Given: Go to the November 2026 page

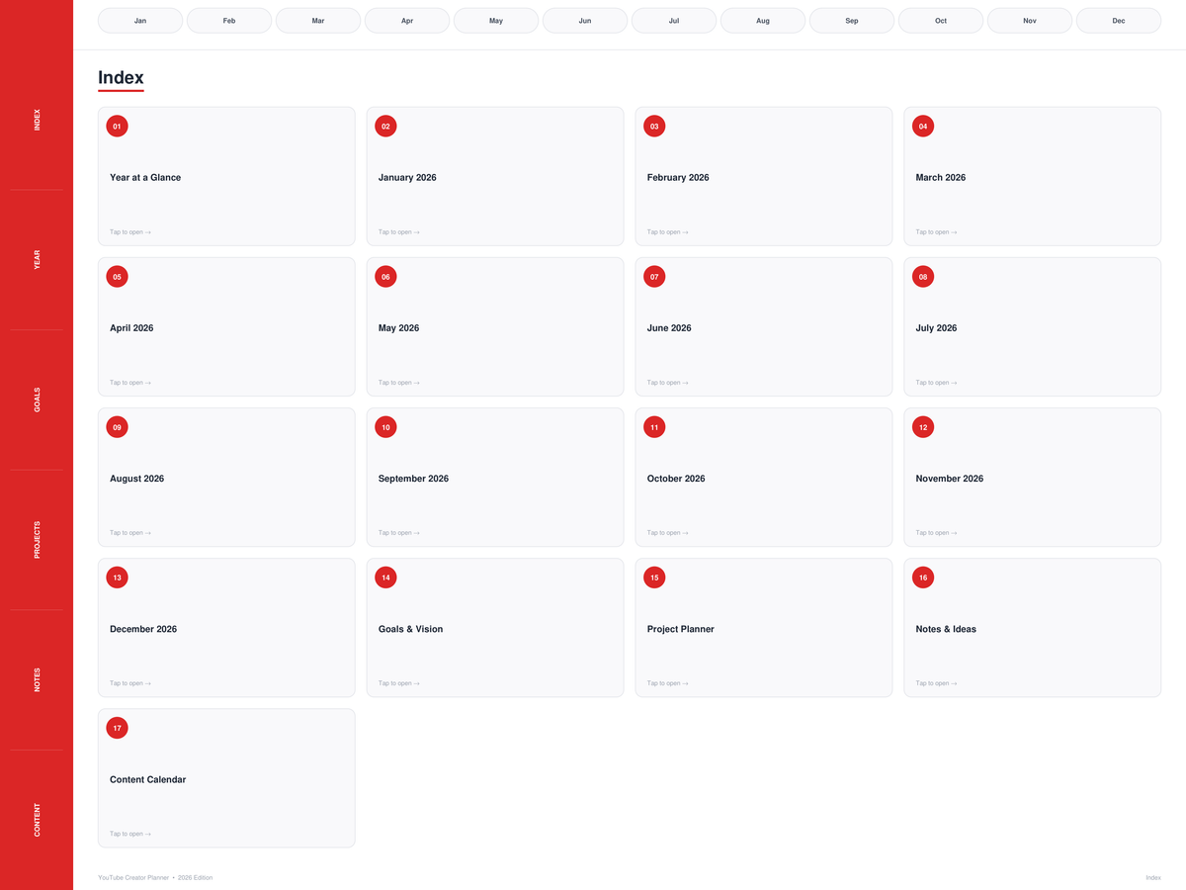Looking at the screenshot, I should [x=1033, y=477].
